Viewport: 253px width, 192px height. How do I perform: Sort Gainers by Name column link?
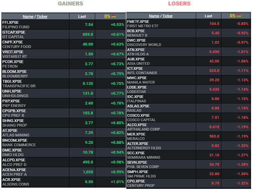click(28, 16)
